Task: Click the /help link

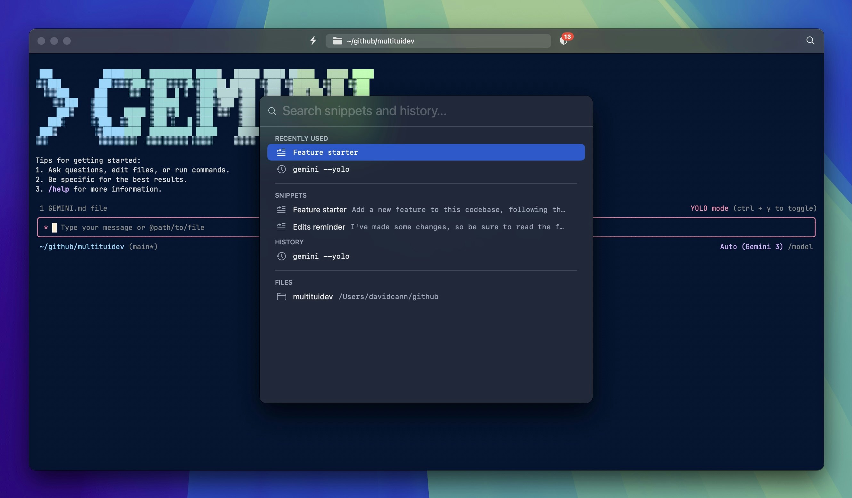Action: [59, 189]
